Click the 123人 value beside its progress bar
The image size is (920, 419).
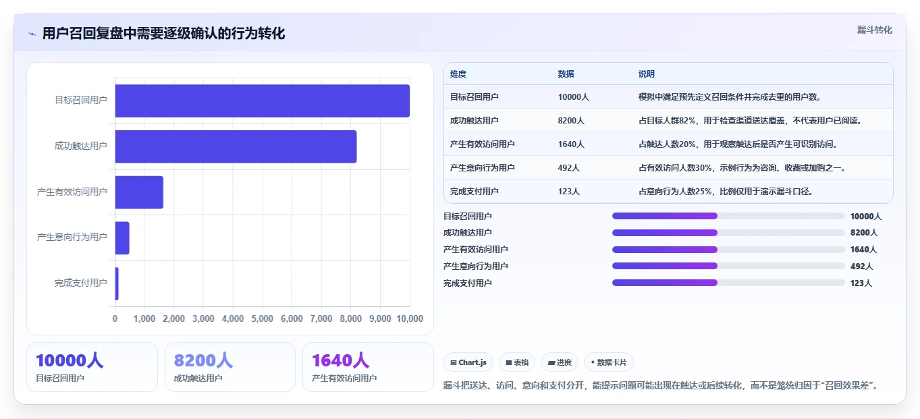861,283
